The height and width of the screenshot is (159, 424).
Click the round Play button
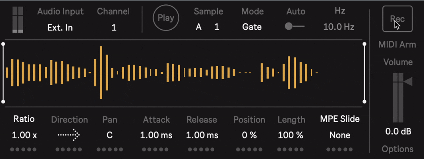coord(166,18)
